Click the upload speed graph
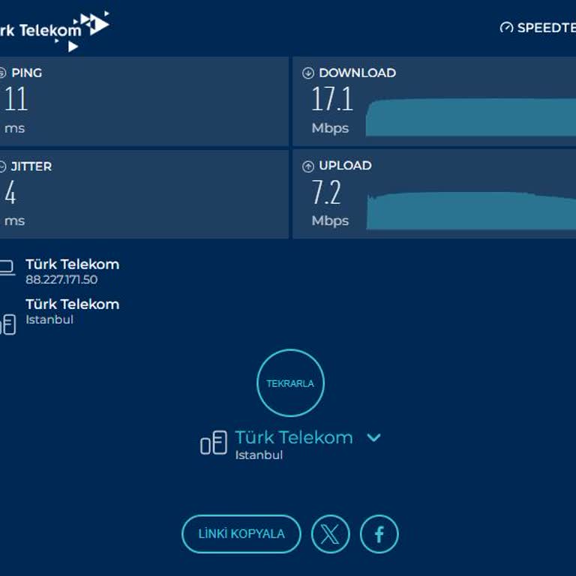The width and height of the screenshot is (576, 576). [471, 211]
